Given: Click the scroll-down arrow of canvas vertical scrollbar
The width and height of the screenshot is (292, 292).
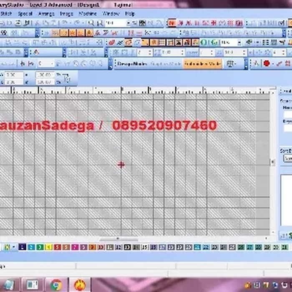Looking at the screenshot, I should pos(273,232).
